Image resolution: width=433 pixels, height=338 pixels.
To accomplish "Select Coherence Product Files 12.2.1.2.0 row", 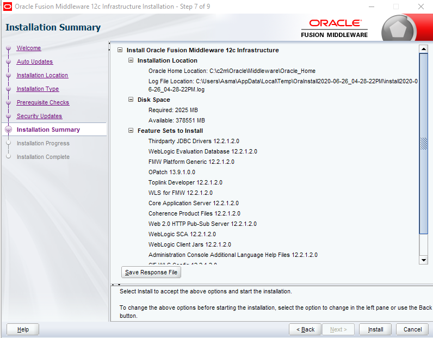I will coord(194,213).
